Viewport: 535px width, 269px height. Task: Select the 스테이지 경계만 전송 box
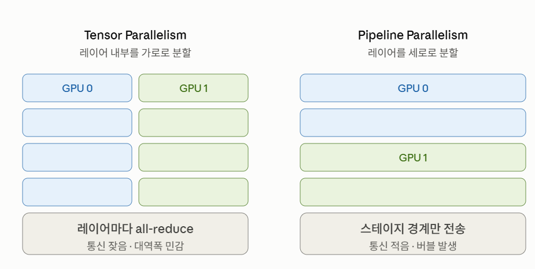click(x=413, y=234)
